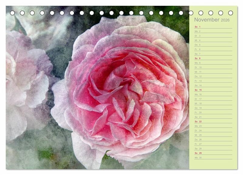The width and height of the screenshot is (243, 175).
Task: Click the Mi 4 date line
Action: [213, 40]
